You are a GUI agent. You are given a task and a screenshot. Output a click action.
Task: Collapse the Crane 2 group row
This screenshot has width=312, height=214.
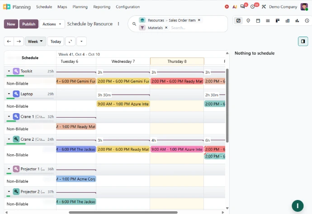pyautogui.click(x=9, y=139)
